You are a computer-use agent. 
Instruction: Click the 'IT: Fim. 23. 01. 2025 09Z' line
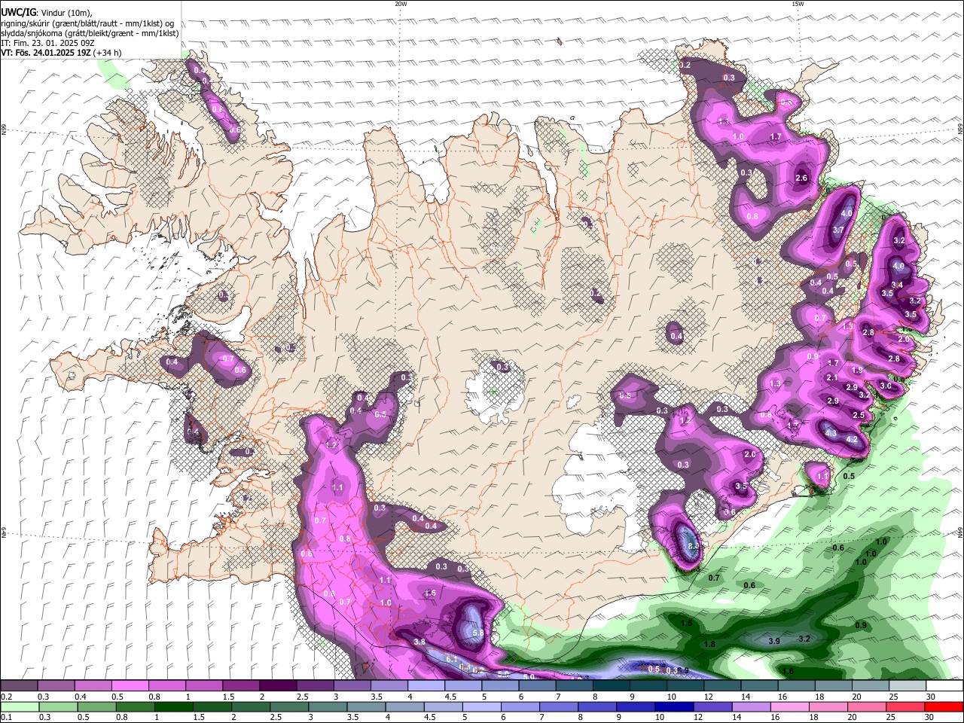tap(47, 42)
